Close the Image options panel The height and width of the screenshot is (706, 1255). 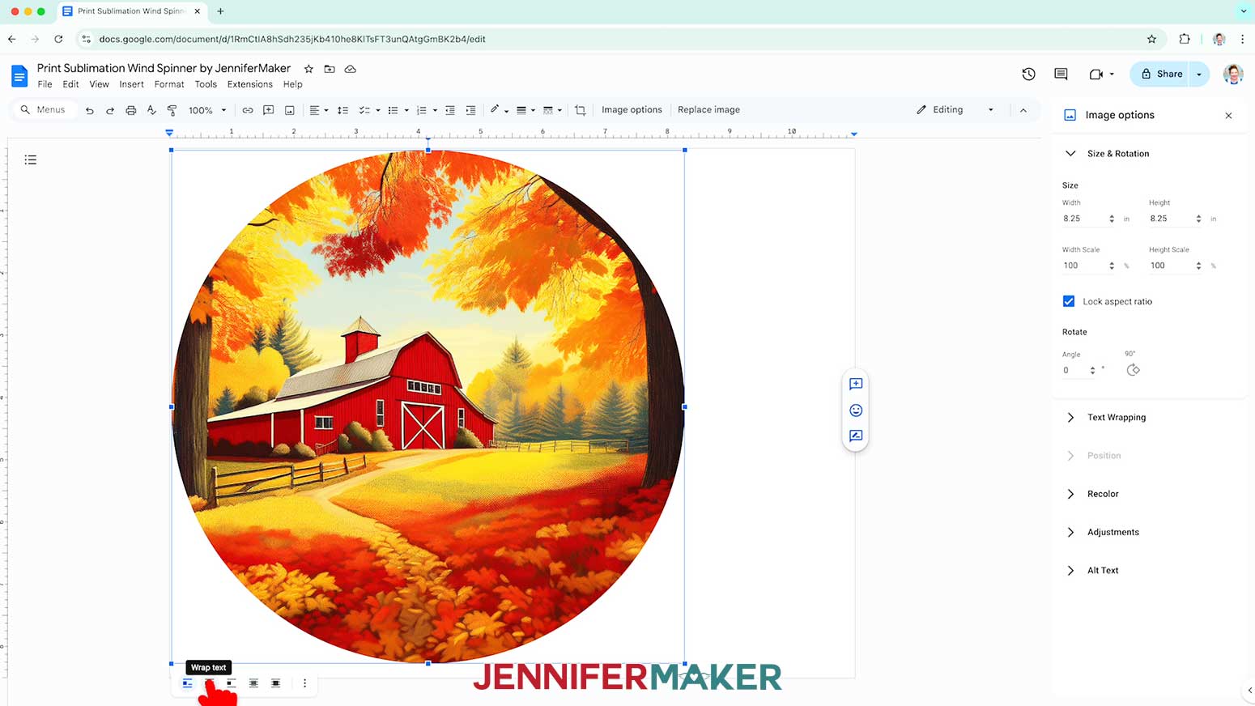1228,116
